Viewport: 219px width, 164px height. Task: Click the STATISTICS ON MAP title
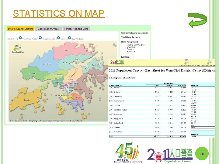59,14
